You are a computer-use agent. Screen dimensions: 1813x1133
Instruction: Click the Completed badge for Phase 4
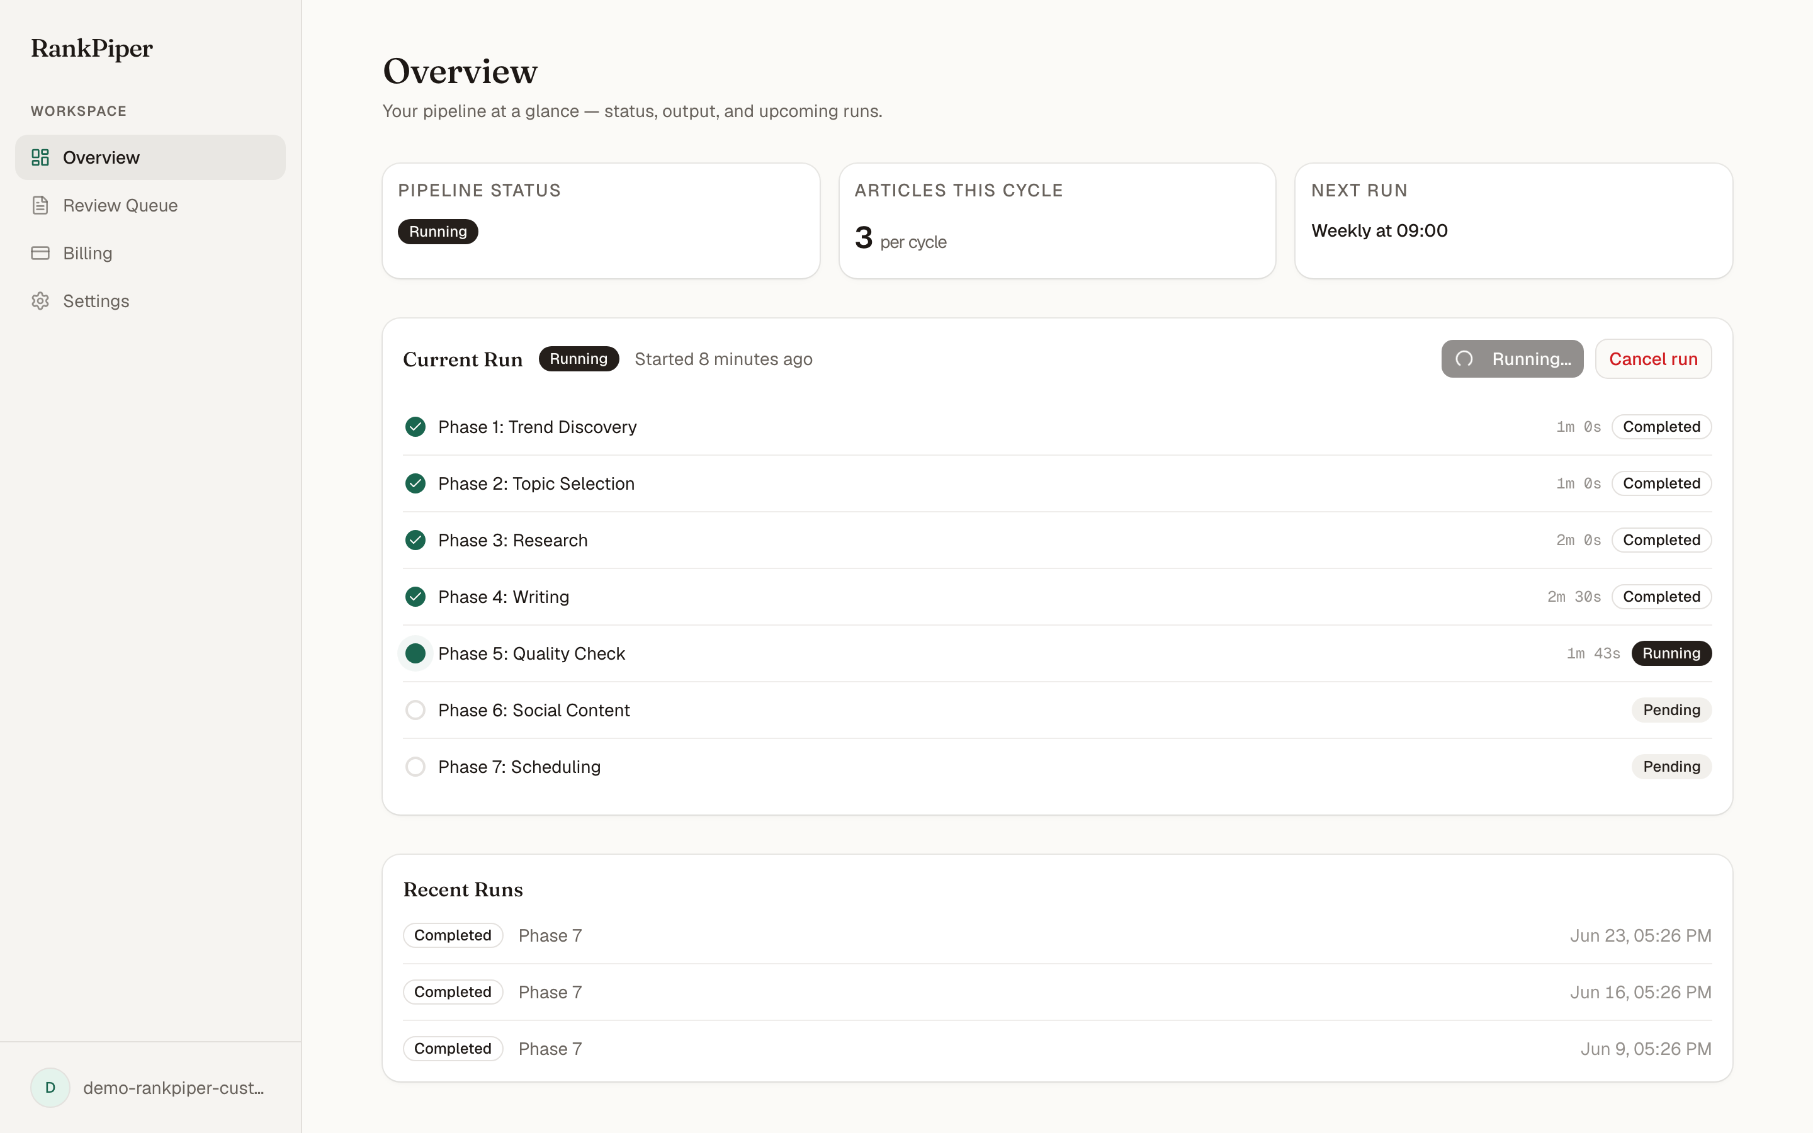click(1661, 597)
